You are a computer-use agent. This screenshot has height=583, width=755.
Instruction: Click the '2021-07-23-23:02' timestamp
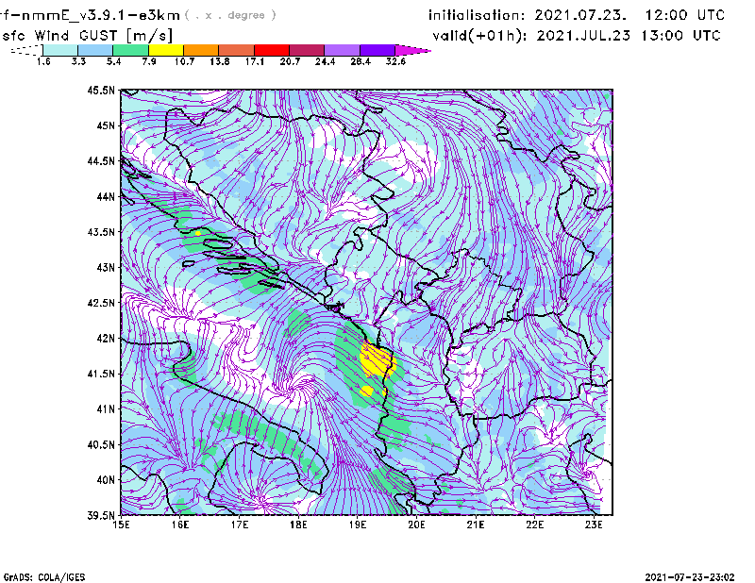(x=690, y=577)
